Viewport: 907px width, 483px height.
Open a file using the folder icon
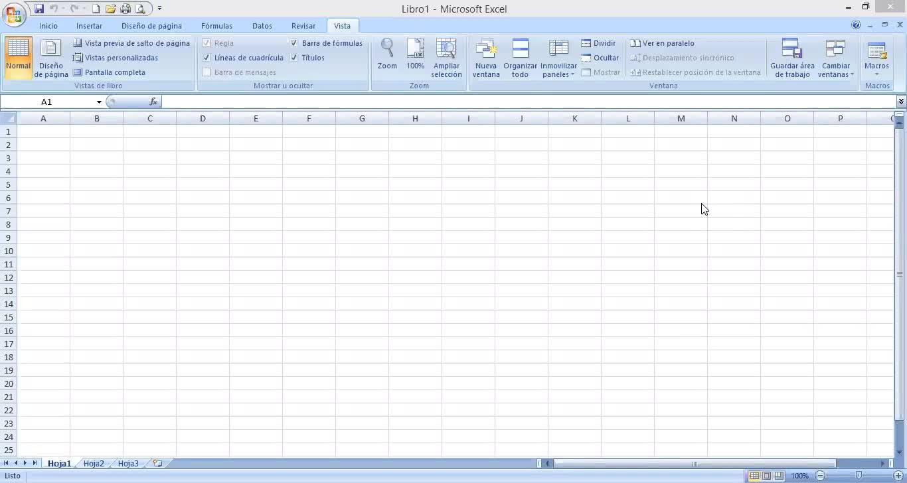111,9
